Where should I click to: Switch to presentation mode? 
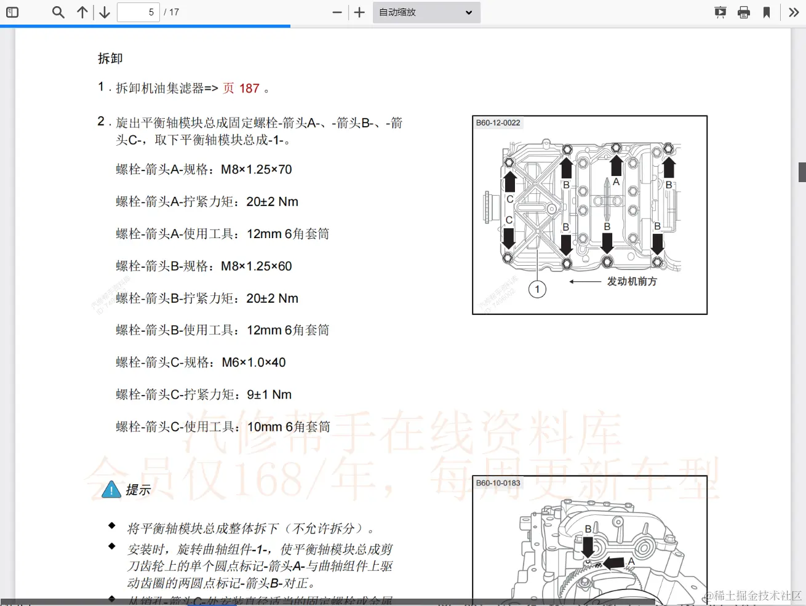click(720, 12)
